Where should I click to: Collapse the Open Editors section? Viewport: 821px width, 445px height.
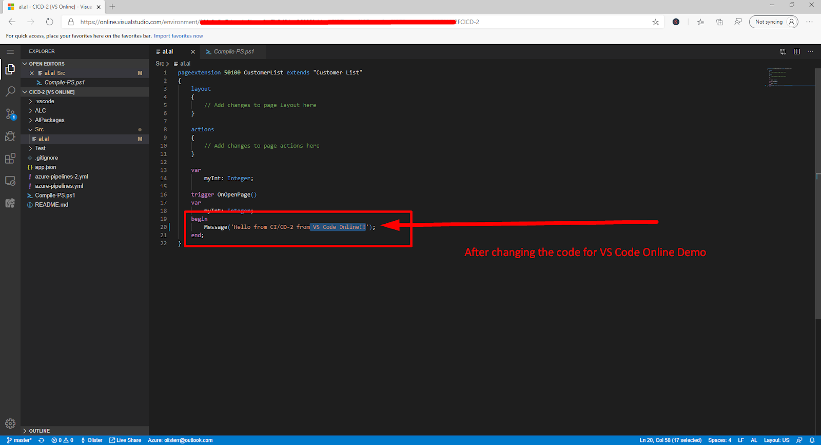pos(85,64)
